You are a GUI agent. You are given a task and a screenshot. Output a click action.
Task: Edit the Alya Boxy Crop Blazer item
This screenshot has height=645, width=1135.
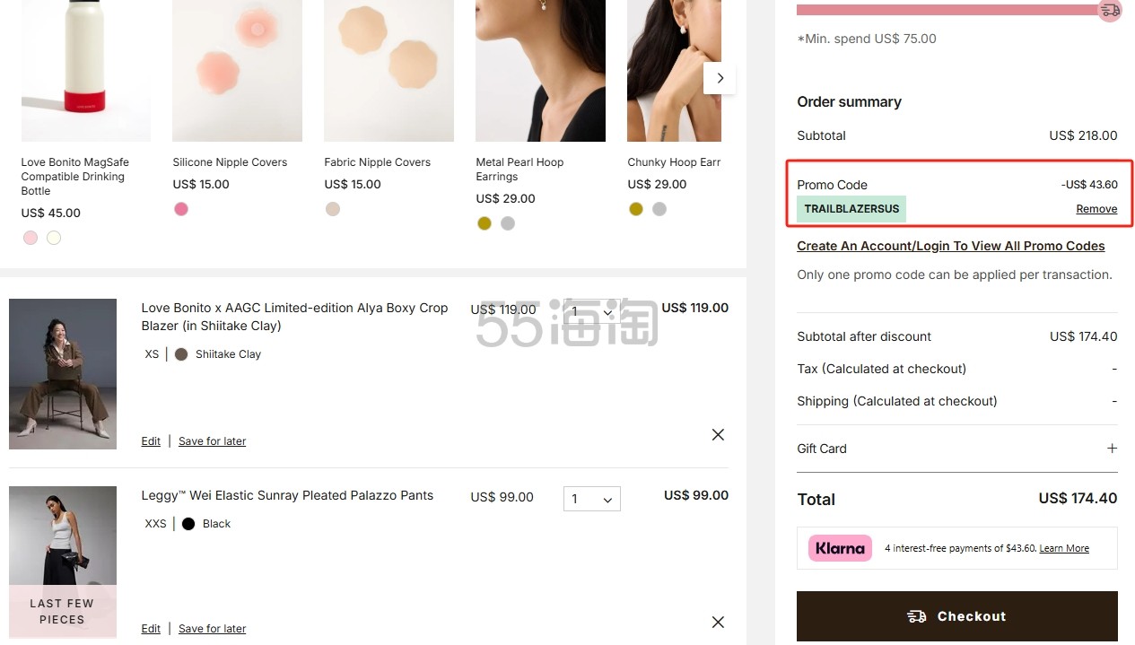[x=151, y=441]
